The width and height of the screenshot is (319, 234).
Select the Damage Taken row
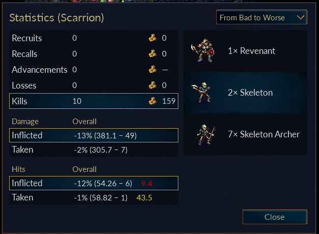(94, 150)
